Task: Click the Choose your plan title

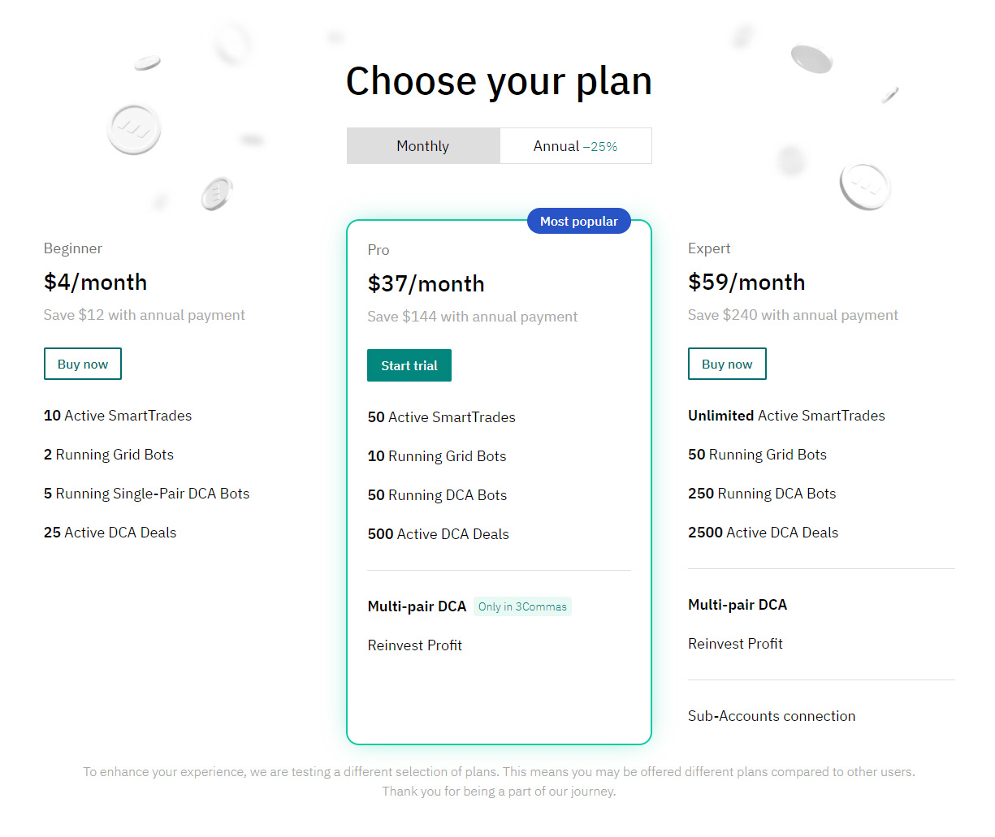Action: [498, 80]
